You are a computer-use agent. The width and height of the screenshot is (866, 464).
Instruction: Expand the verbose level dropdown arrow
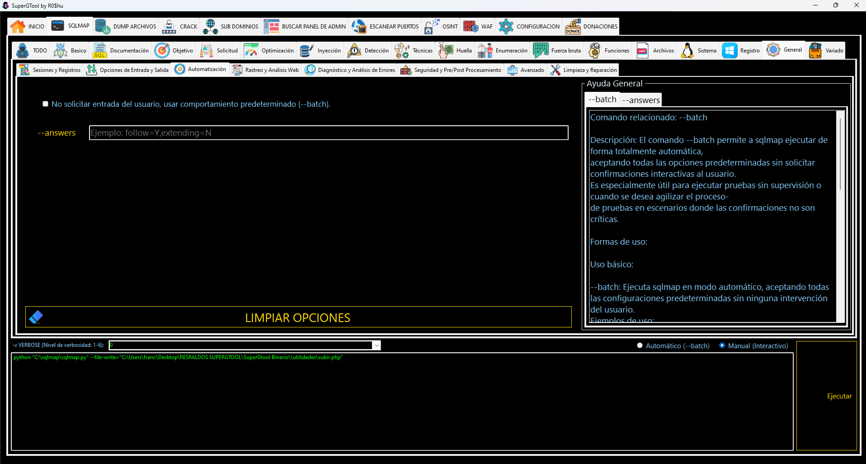(377, 346)
